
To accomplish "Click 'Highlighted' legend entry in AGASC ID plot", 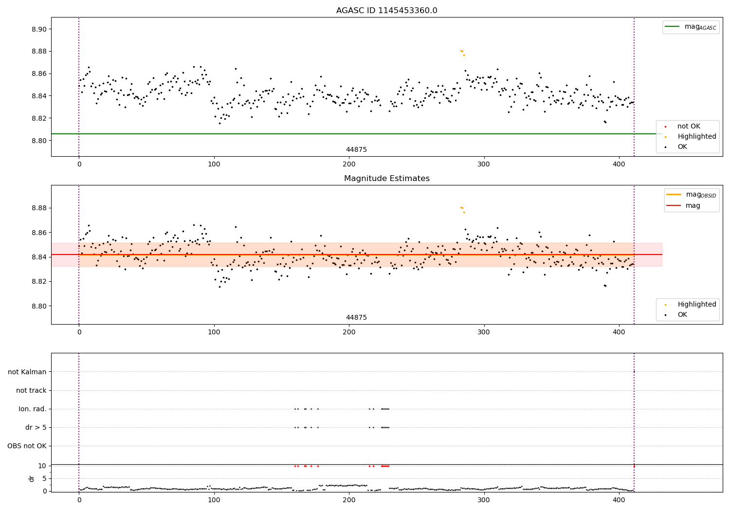I will pos(697,137).
